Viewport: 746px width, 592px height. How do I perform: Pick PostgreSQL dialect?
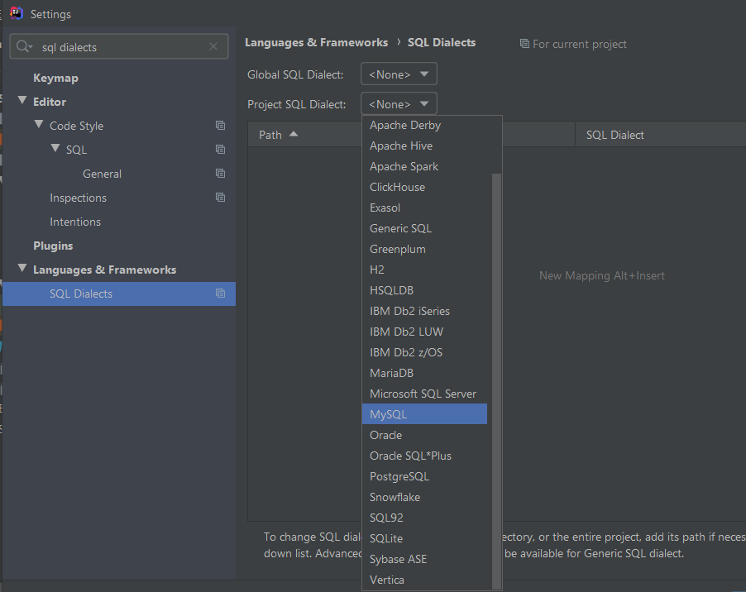coord(424,476)
